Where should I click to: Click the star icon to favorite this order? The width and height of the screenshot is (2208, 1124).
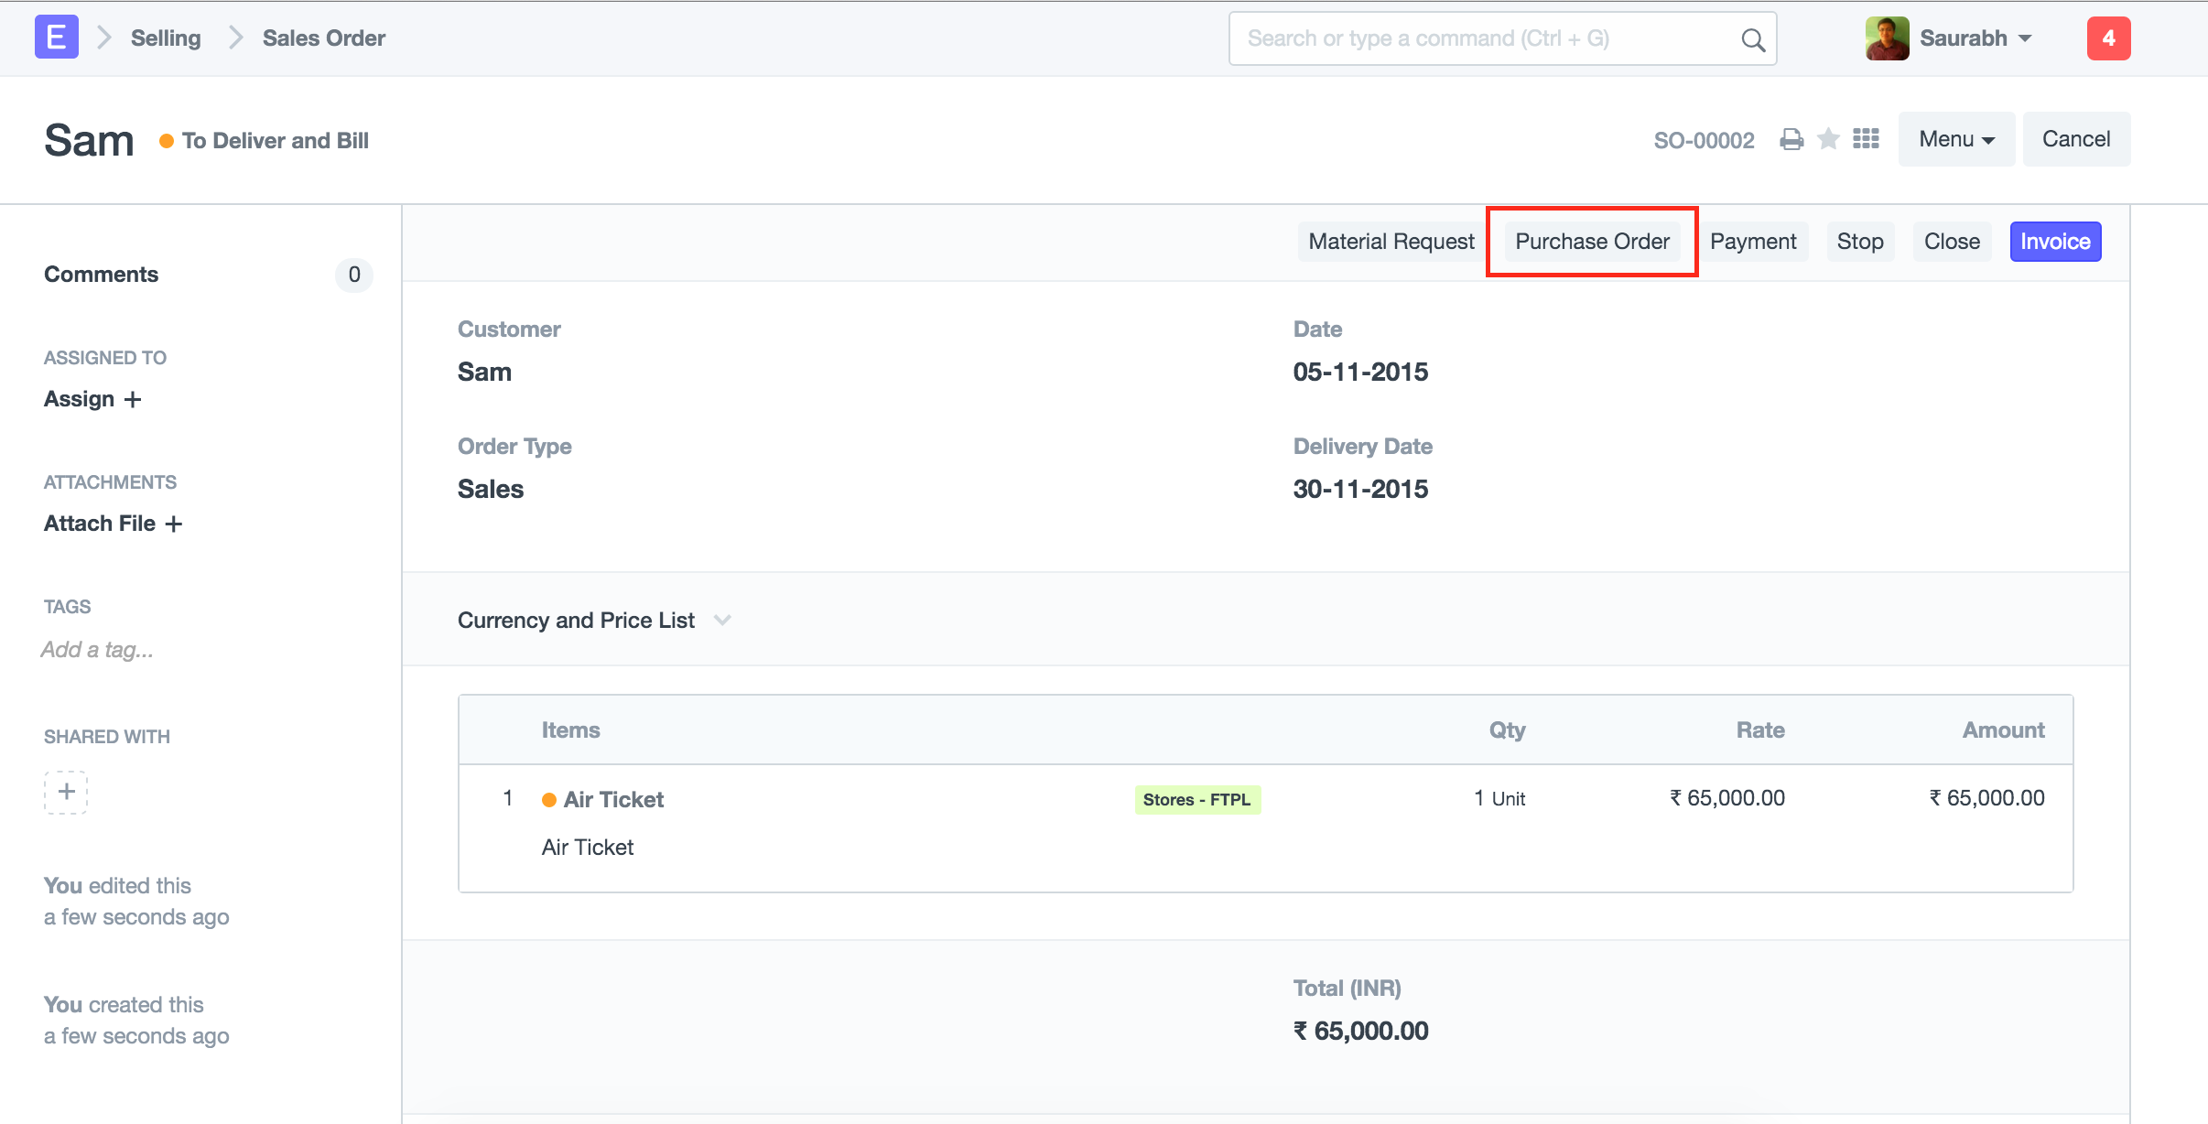coord(1828,139)
